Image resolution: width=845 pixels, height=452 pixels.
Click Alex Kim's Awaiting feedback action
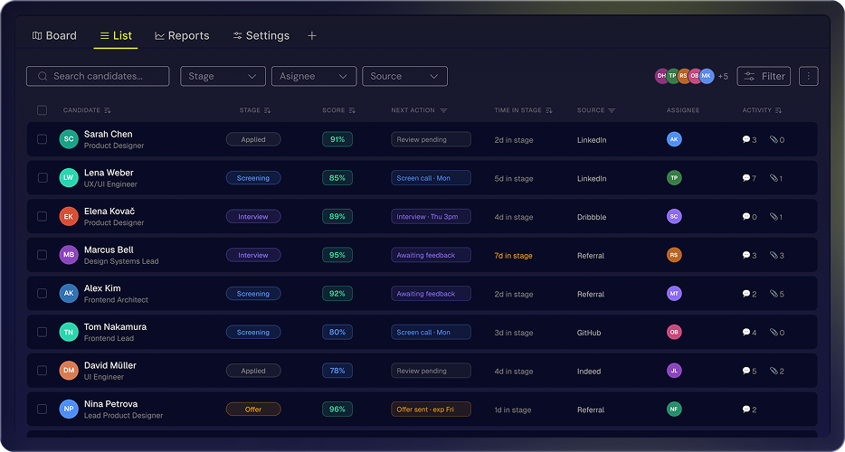point(432,294)
